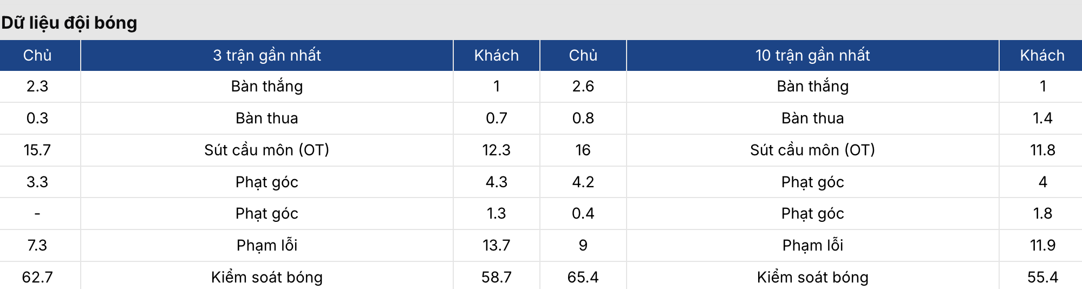Click the away fouls value 11.9

(x=1042, y=245)
